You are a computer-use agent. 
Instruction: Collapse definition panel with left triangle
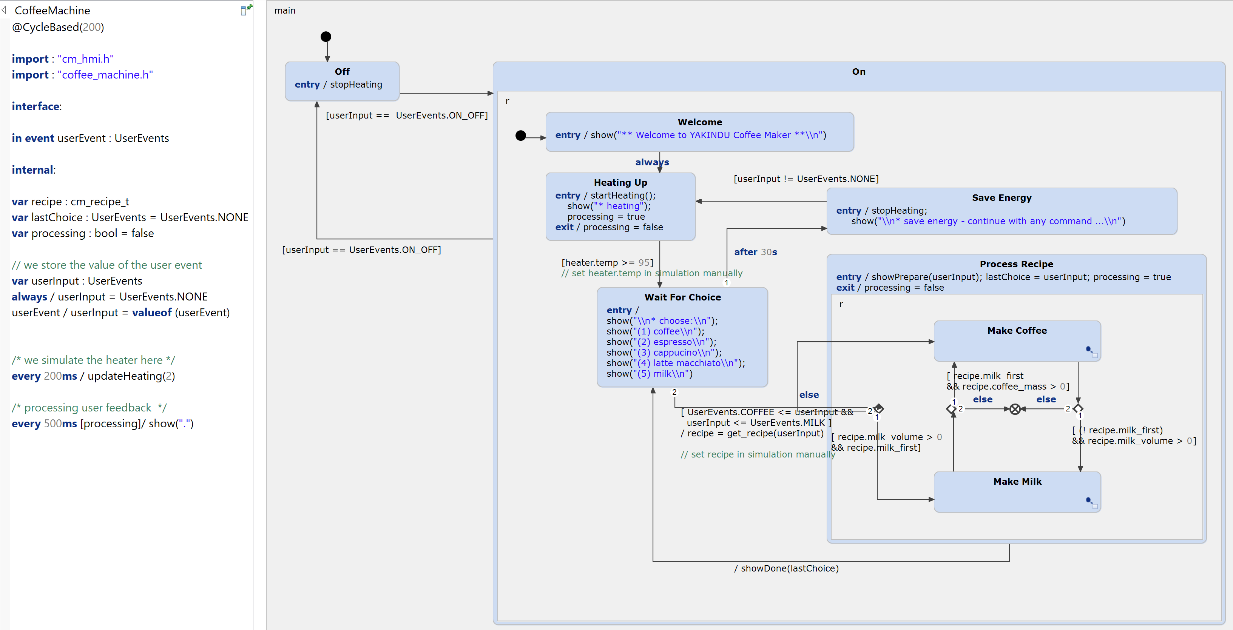click(4, 9)
